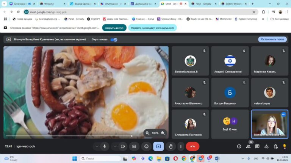Open options on Вікторія's video tile
The width and height of the screenshot is (291, 163).
point(283,114)
